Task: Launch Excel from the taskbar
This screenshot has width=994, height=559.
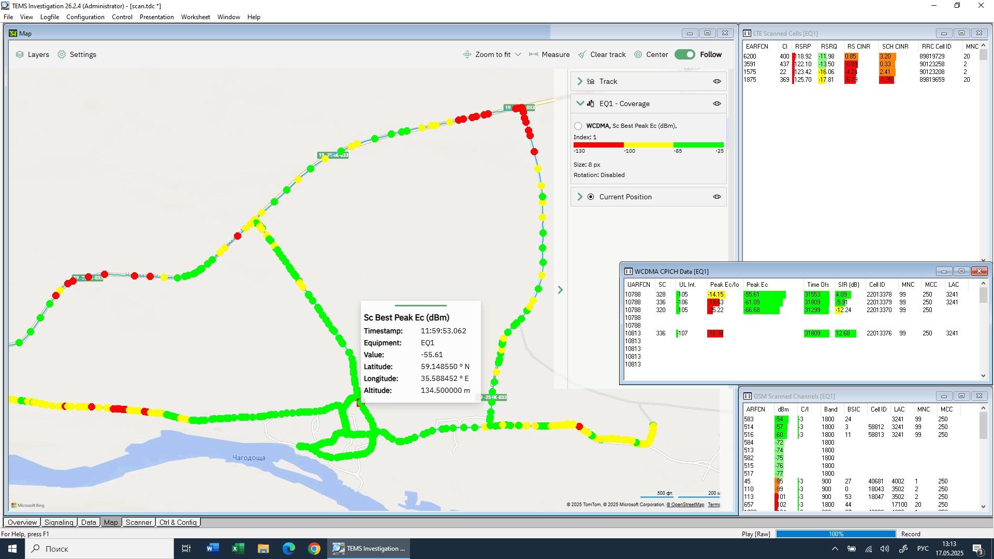Action: [238, 549]
